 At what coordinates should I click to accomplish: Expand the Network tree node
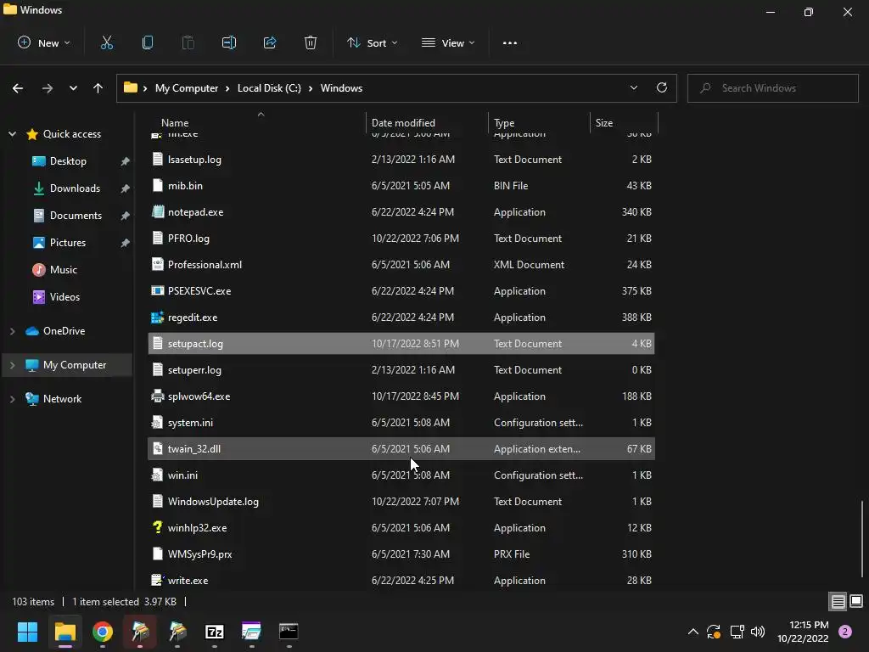pos(12,399)
